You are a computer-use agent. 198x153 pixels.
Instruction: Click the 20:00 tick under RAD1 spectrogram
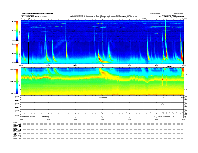[156, 66]
